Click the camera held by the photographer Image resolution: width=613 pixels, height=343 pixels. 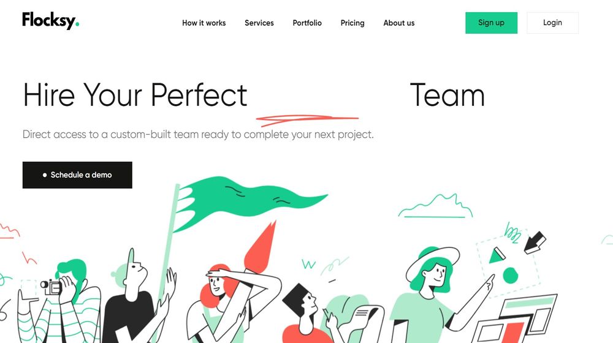coord(51,287)
